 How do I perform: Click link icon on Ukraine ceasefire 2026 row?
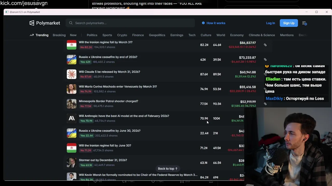pyautogui.click(x=265, y=60)
